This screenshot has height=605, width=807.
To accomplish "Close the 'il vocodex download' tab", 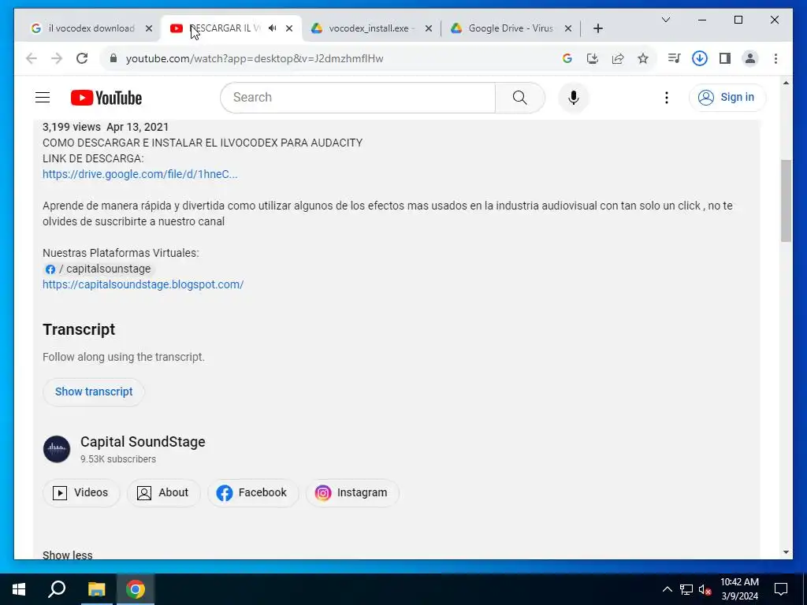I will pyautogui.click(x=149, y=29).
